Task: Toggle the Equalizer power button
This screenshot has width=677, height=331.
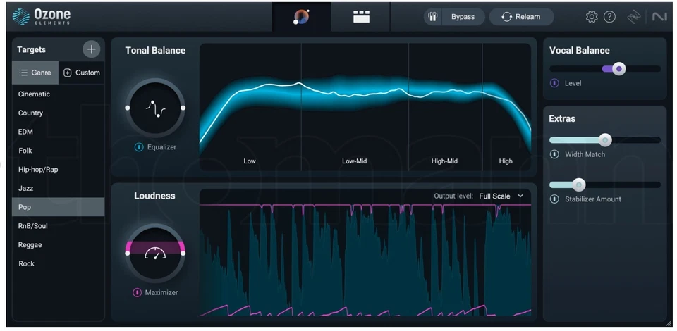Action: (x=139, y=147)
